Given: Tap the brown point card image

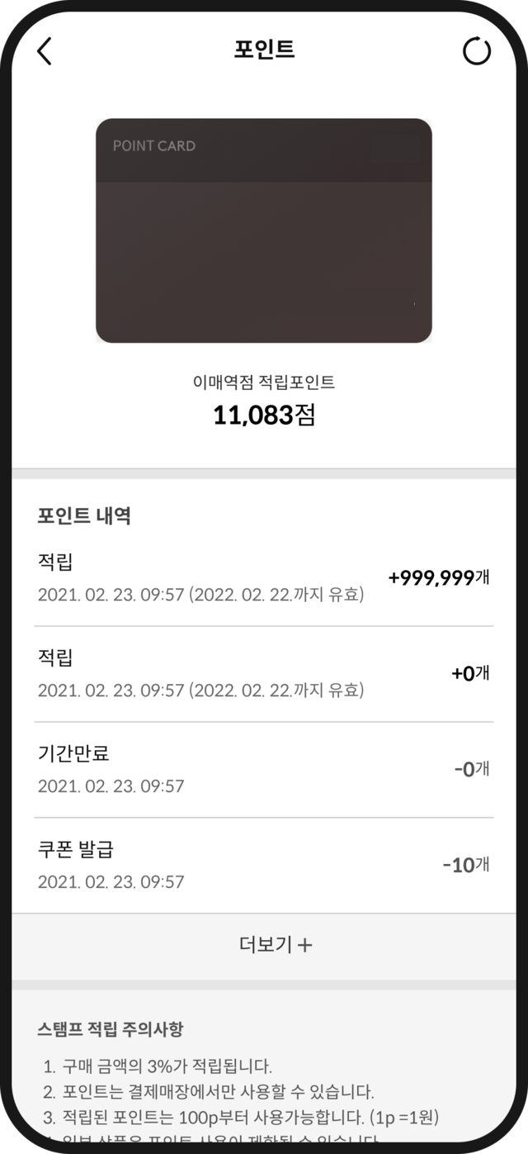Looking at the screenshot, I should coord(264,230).
